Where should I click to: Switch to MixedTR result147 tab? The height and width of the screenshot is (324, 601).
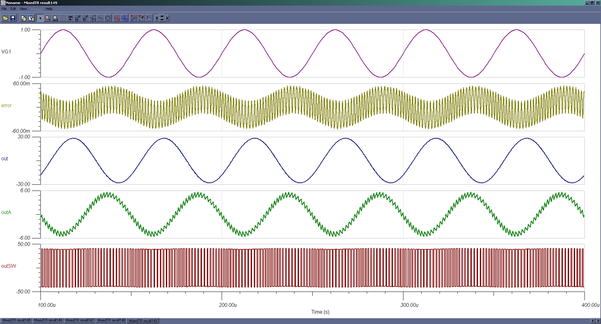tap(79, 321)
